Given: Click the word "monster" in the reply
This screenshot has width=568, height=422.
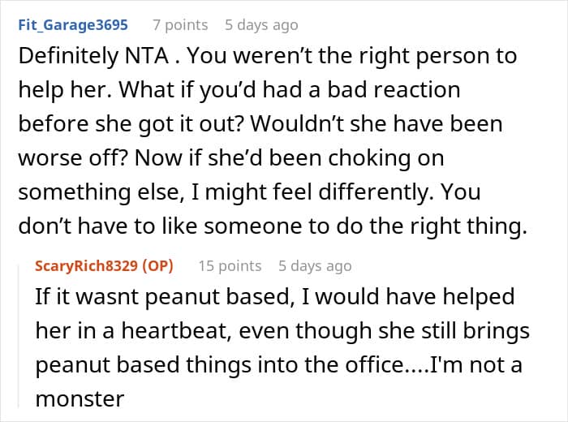Looking at the screenshot, I should coord(79,398).
